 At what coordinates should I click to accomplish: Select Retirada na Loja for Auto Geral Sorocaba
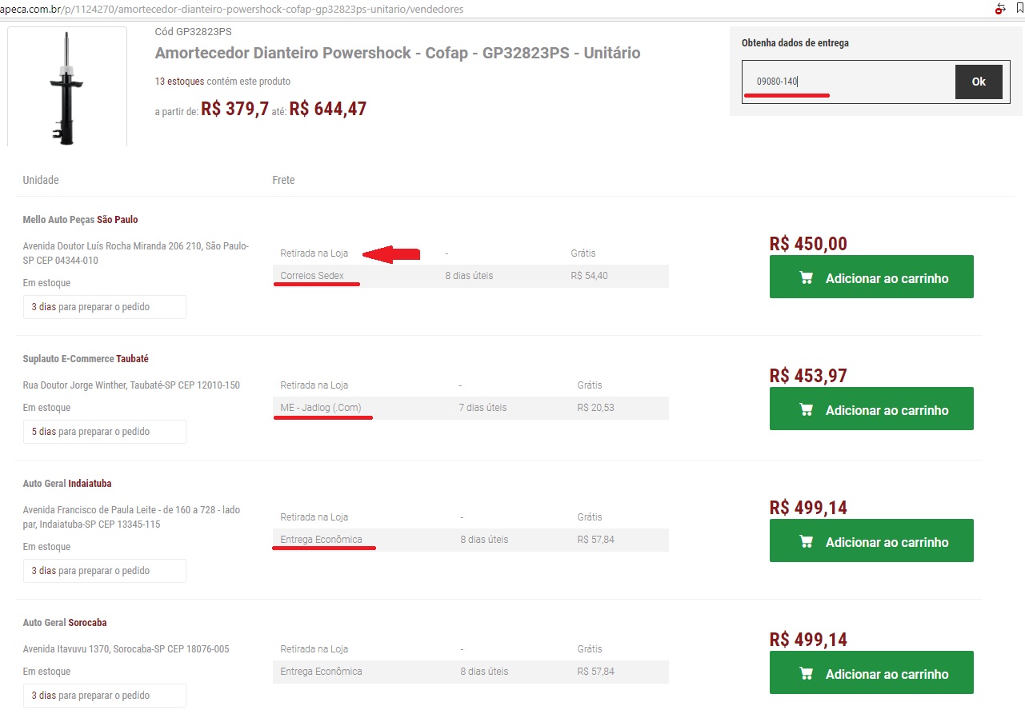315,649
